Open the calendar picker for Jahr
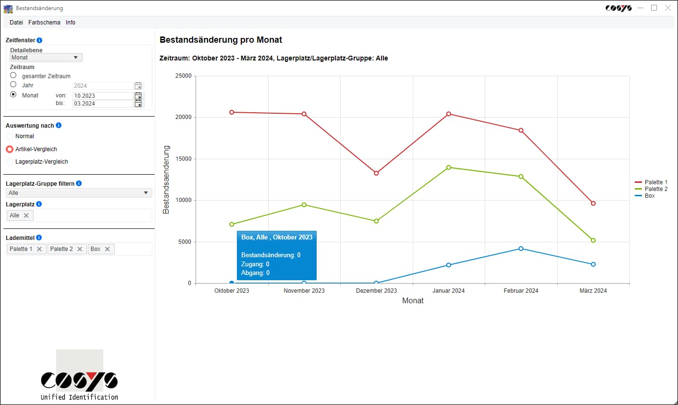 [138, 86]
